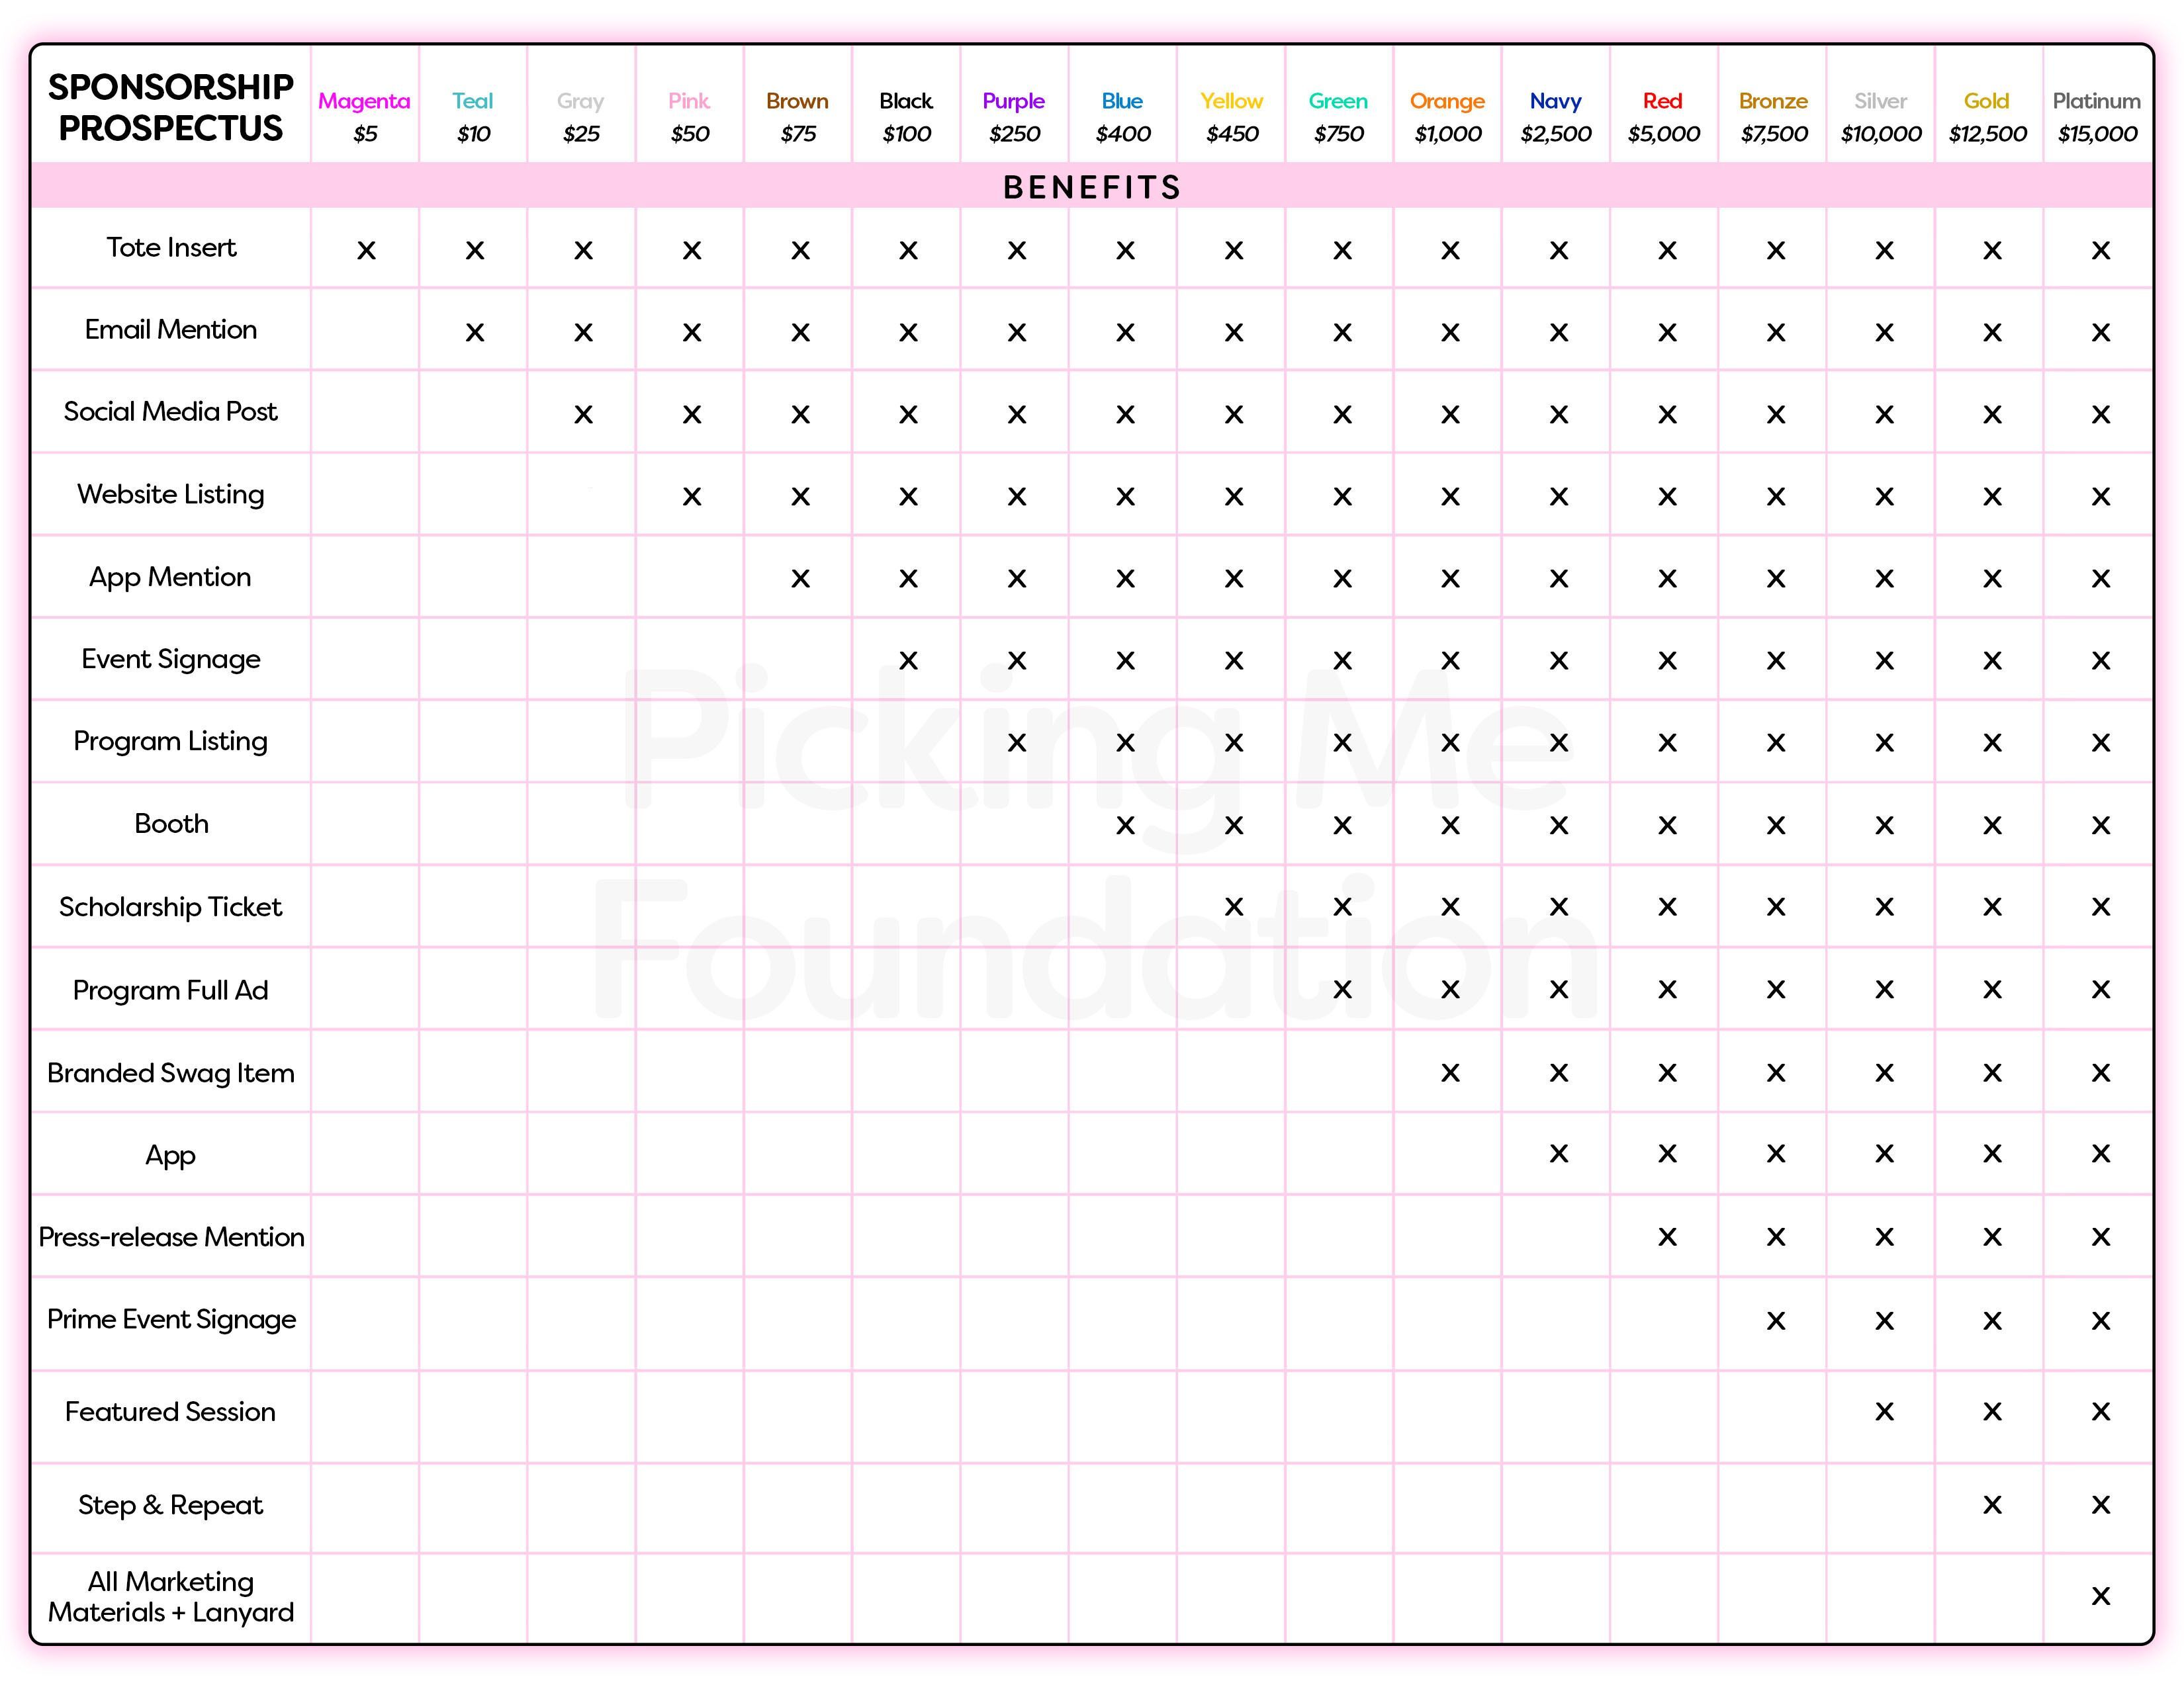Click the Red Press-release Mention X mark
Viewport: 2184px width, 1687px height.
pos(1667,1237)
